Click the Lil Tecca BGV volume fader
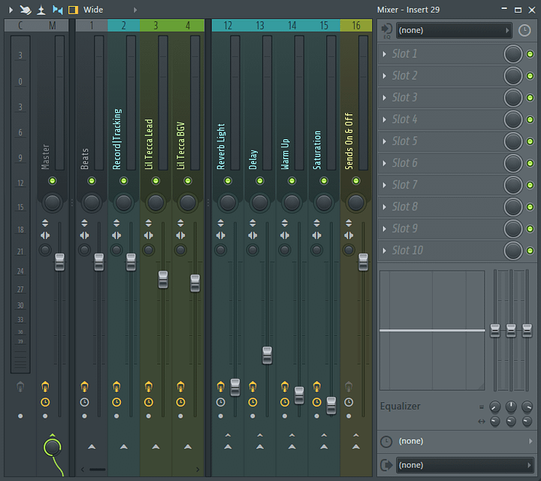541x481 pixels. coord(195,283)
